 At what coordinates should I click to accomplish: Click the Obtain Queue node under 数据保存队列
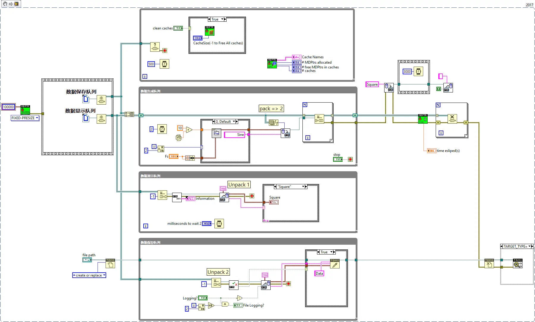(x=101, y=100)
